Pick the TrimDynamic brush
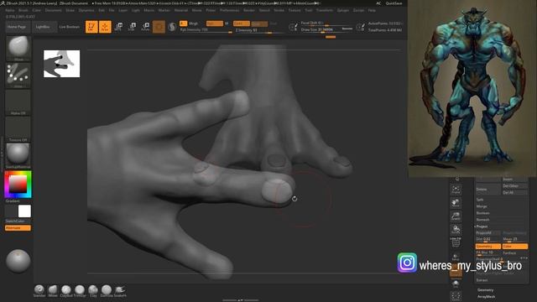This screenshot has height=302, width=537. 80,291
